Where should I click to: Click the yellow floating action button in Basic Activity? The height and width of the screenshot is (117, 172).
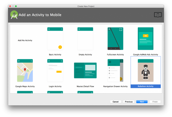60,47
